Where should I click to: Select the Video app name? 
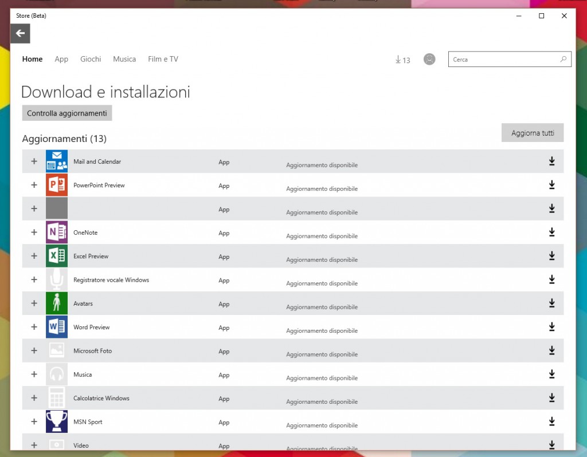(81, 446)
